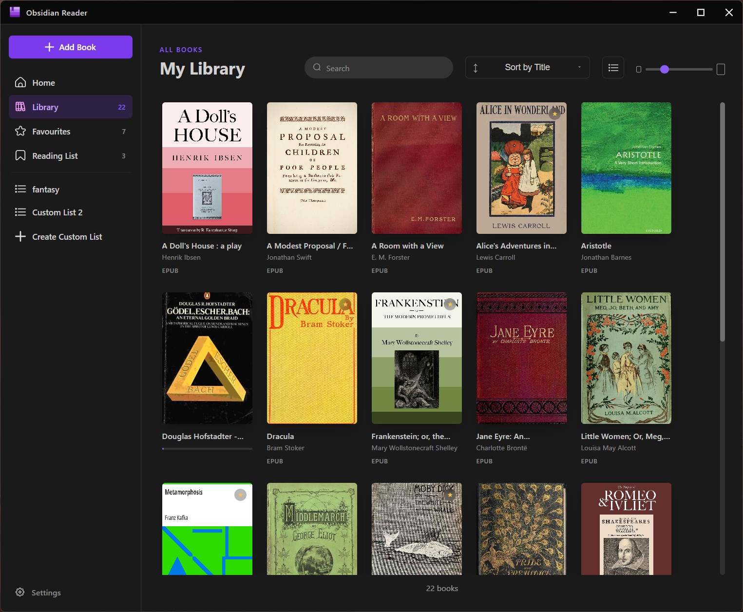This screenshot has height=612, width=743.
Task: Open A Room with a View cover
Action: pyautogui.click(x=417, y=168)
